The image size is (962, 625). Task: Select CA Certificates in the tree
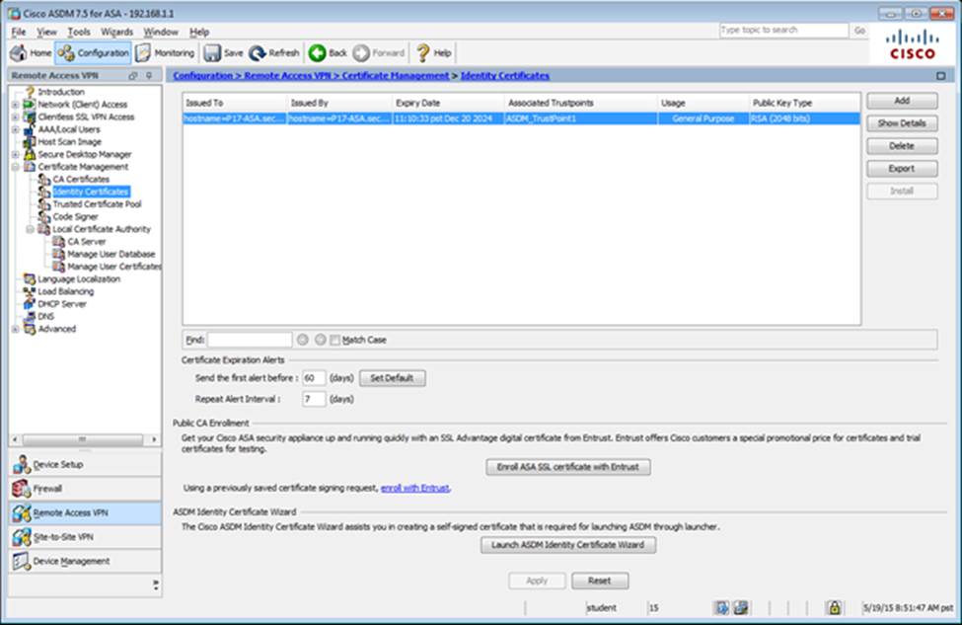(x=81, y=179)
